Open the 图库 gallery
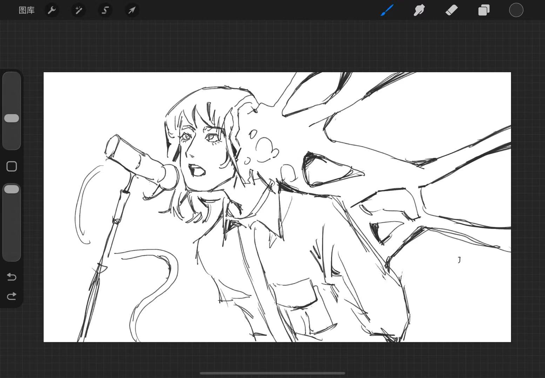 (x=27, y=10)
